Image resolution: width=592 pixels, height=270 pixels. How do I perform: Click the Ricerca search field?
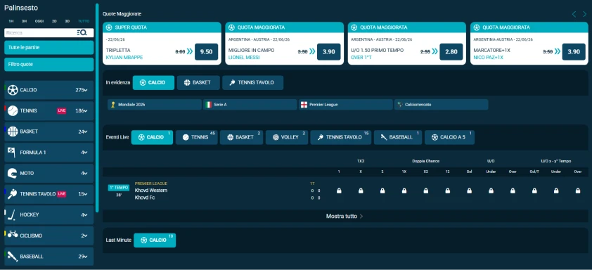41,33
